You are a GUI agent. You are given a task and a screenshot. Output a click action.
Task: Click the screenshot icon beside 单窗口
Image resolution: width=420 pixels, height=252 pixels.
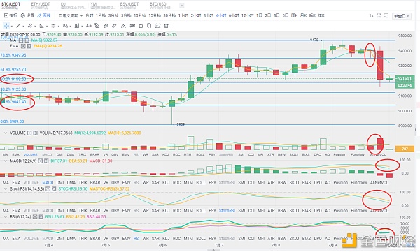pyautogui.click(x=386, y=15)
